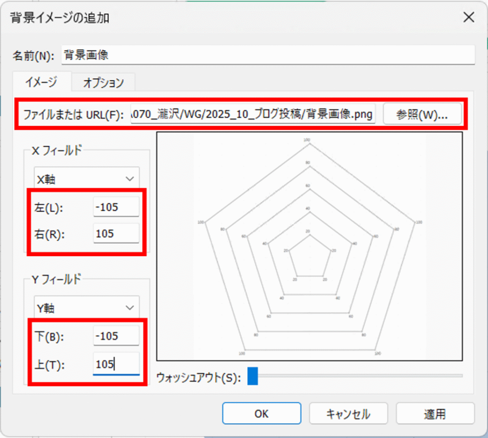
Task: Confirm with the OK button
Action: (x=261, y=414)
